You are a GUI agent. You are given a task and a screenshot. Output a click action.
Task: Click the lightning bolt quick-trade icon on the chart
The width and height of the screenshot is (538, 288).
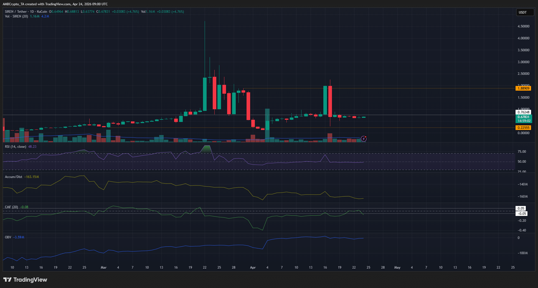(x=363, y=139)
